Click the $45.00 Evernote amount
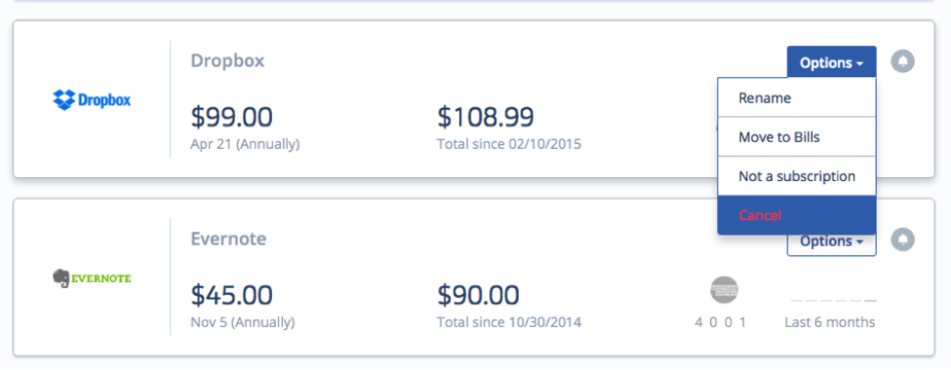The height and width of the screenshot is (370, 951). coord(232,295)
